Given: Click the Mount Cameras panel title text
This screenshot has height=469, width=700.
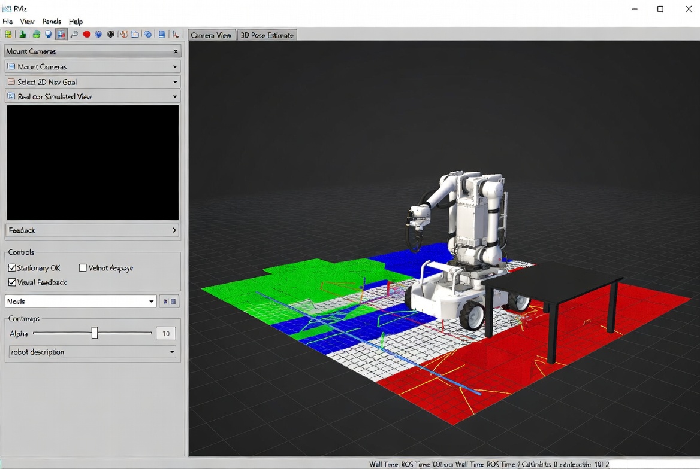Looking at the screenshot, I should 31,51.
